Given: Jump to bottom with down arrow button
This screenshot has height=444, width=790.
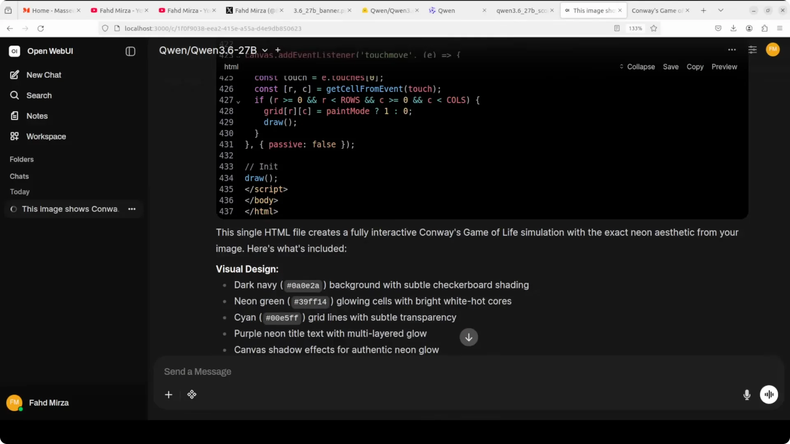Looking at the screenshot, I should tap(469, 337).
